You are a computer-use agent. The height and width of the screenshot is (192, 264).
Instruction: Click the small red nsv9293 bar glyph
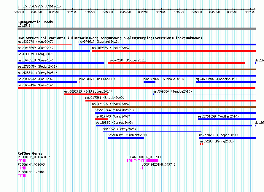(x=201, y=144)
